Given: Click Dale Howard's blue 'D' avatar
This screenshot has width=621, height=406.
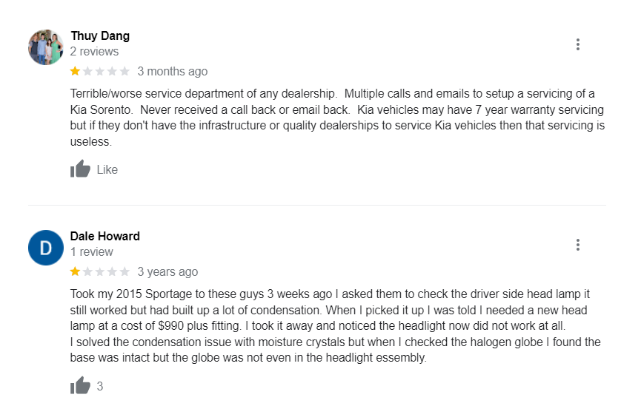Looking at the screenshot, I should (46, 248).
